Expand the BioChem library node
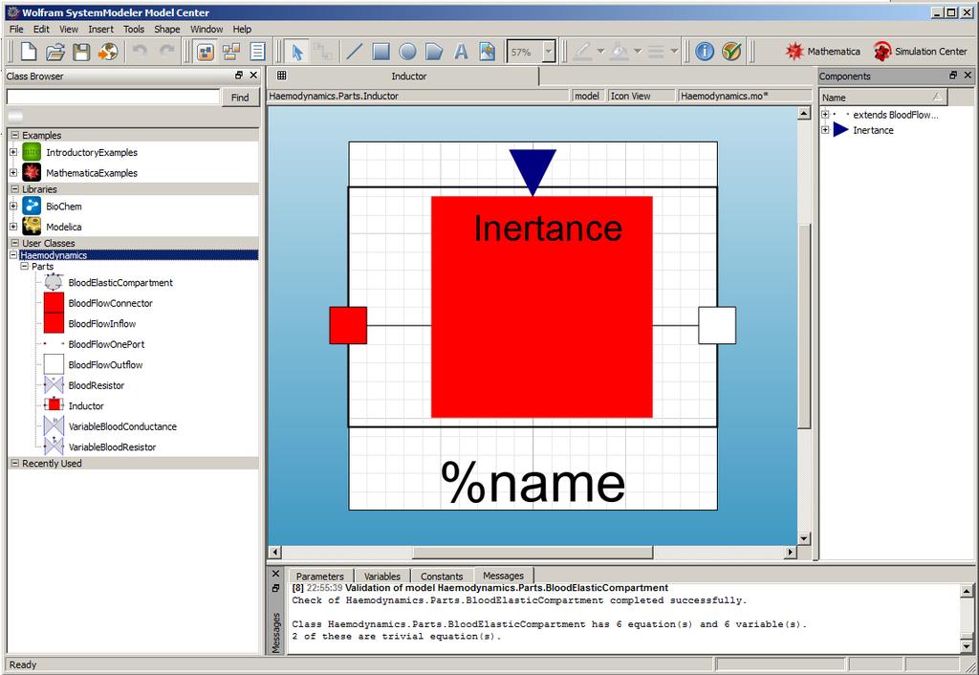 [13, 206]
